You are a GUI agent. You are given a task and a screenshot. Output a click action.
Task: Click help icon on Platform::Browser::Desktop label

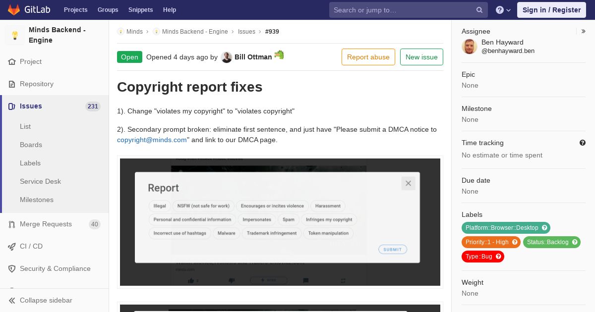pyautogui.click(x=544, y=228)
